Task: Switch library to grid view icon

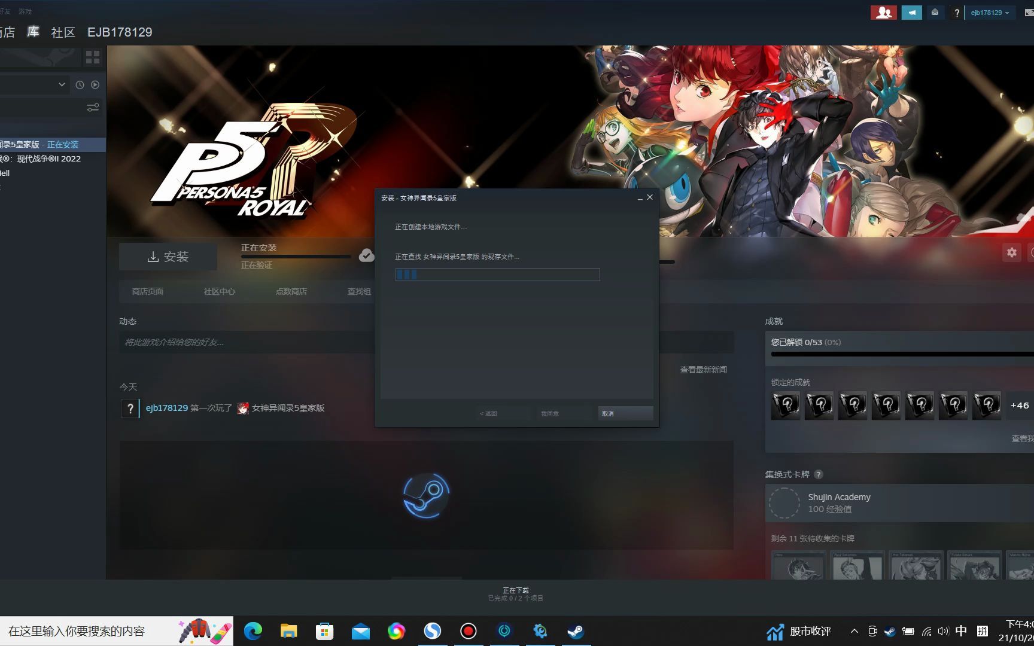Action: pos(93,57)
